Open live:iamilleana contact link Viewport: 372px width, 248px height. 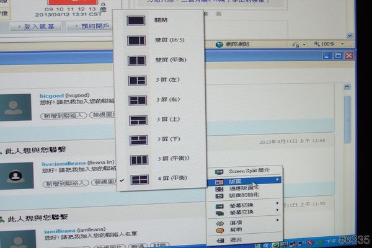64,164
